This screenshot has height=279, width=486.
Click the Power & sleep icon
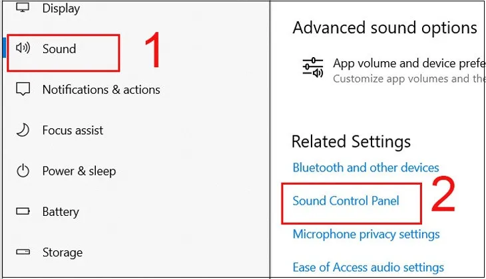point(23,171)
